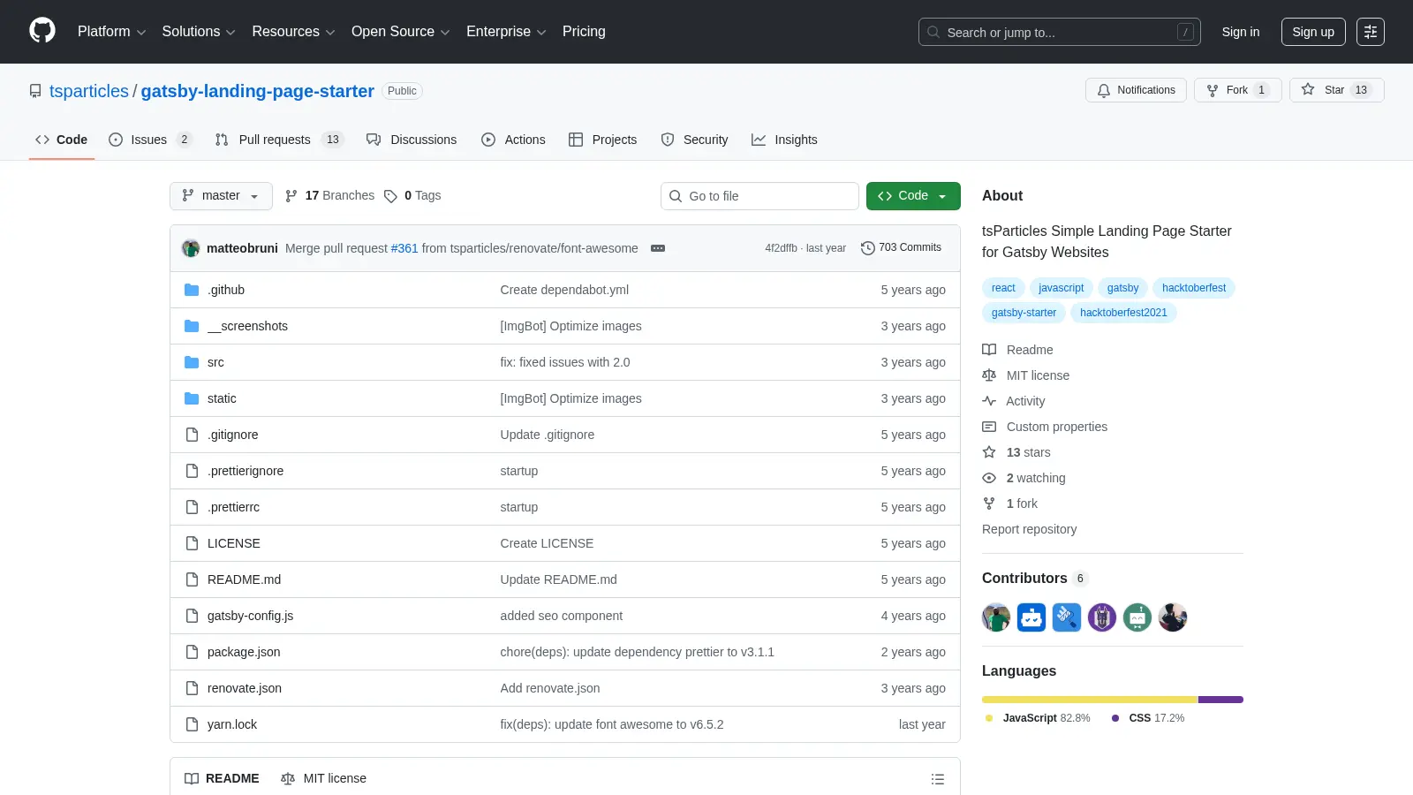This screenshot has width=1413, height=795.
Task: Open the sixth contributor avatar
Action: [1173, 617]
